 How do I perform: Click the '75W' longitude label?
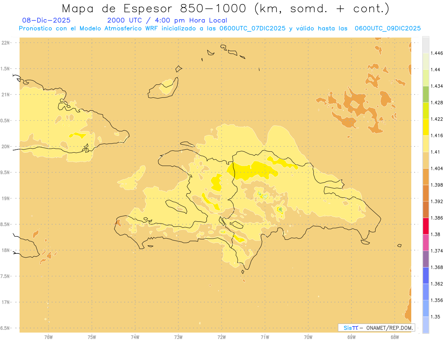[x=92, y=337]
